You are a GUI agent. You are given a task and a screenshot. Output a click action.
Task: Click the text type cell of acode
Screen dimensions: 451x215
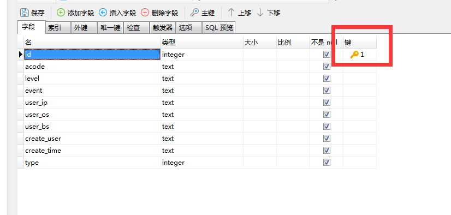(x=202, y=67)
